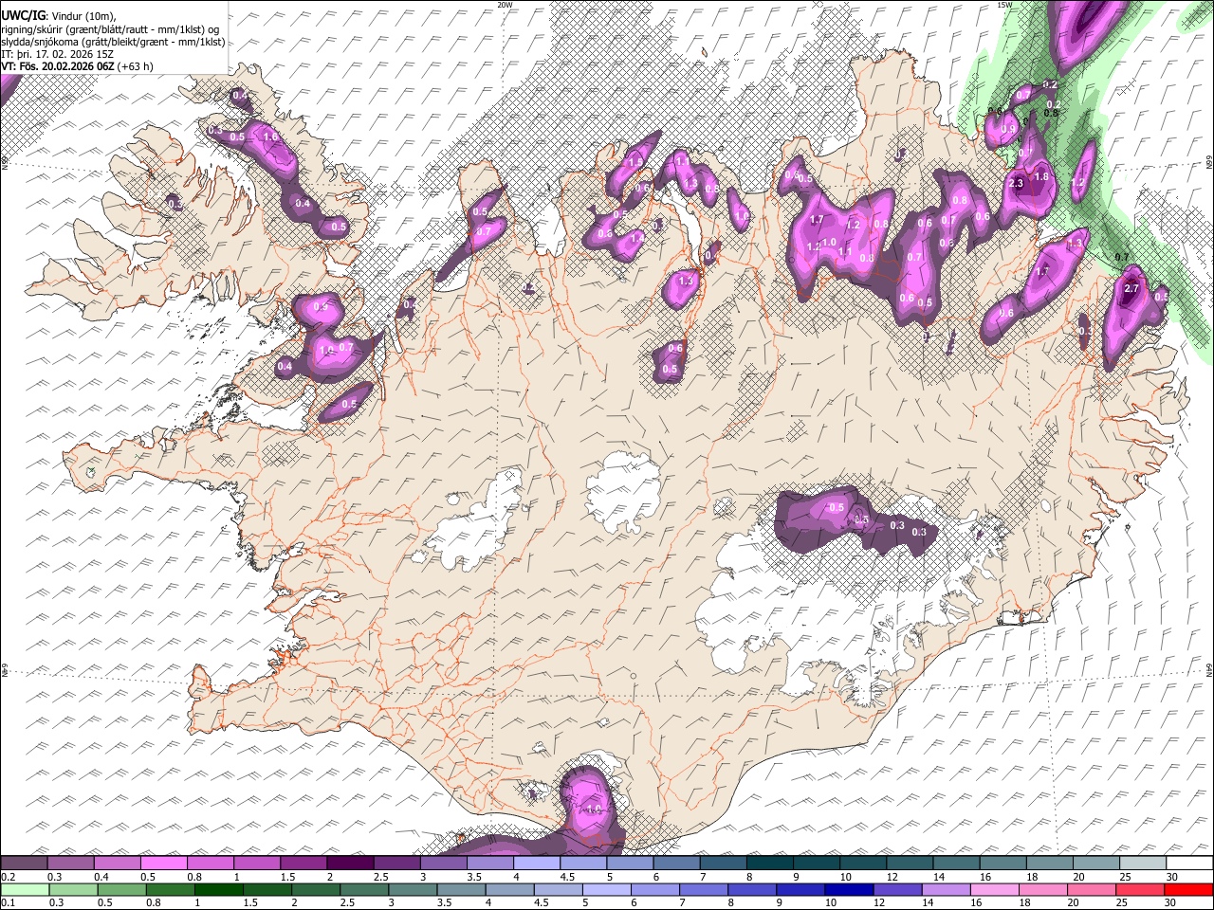1214x910 pixels.
Task: Click the light lavender swatch at 4 on snow scale
Action: pyautogui.click(x=538, y=863)
